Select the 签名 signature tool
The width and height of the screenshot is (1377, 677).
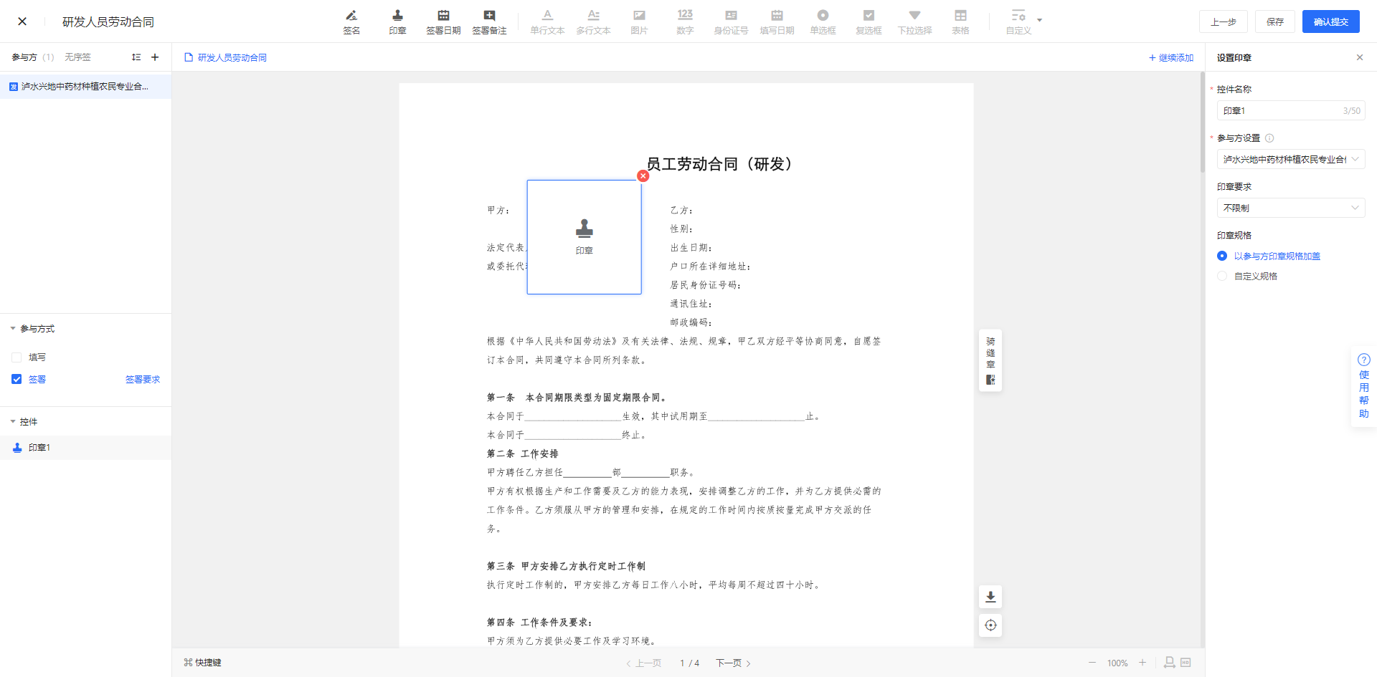[351, 22]
